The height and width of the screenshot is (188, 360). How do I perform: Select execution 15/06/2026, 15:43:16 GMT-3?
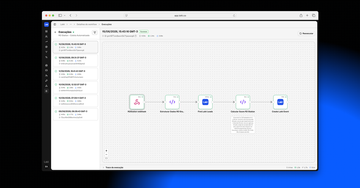(75, 47)
